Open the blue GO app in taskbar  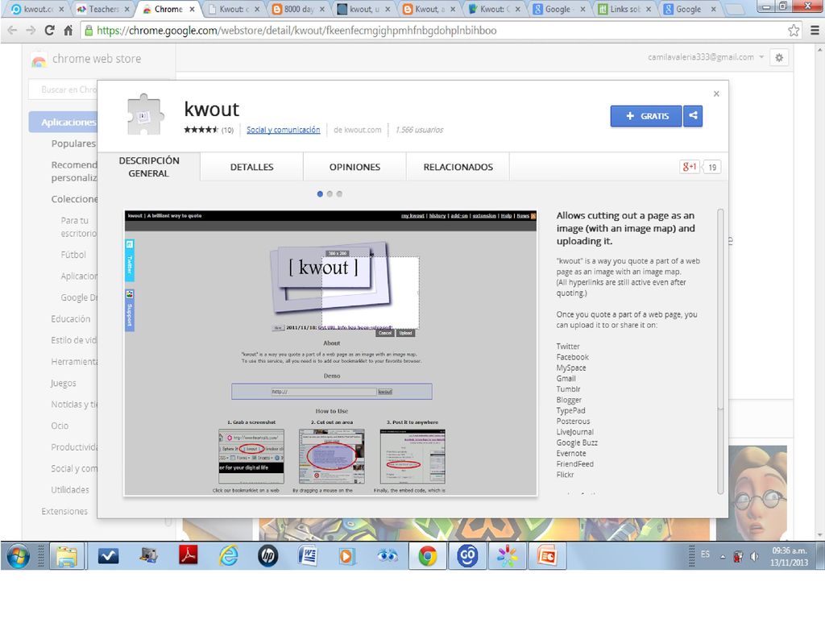(x=467, y=556)
